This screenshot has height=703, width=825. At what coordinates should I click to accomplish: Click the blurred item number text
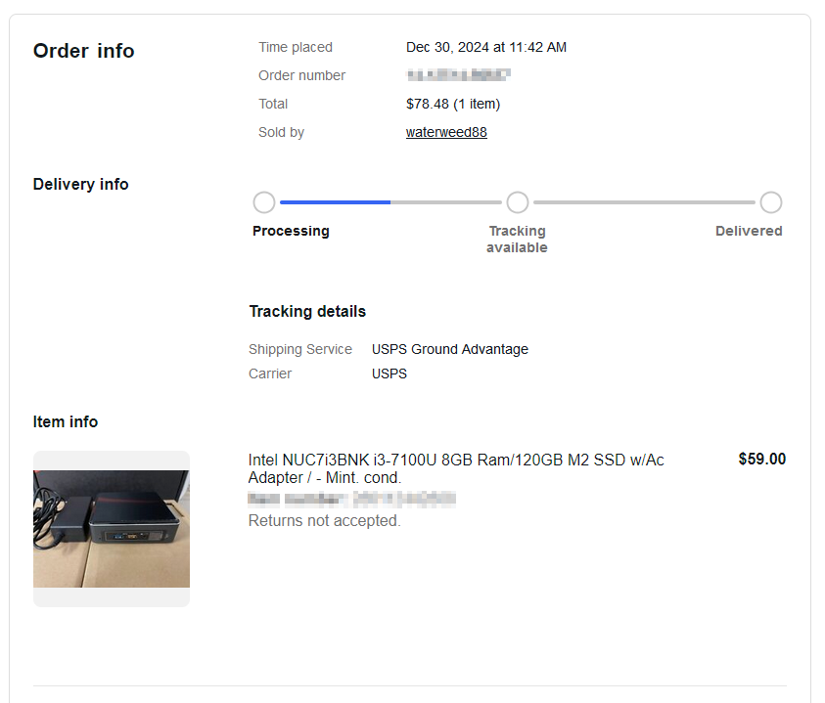[351, 499]
